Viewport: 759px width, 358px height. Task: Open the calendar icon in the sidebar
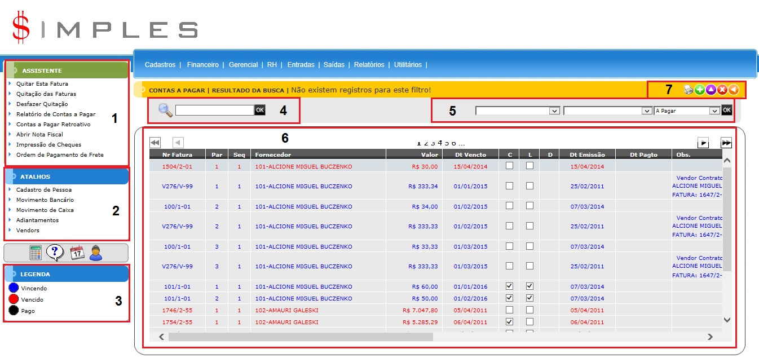(77, 253)
